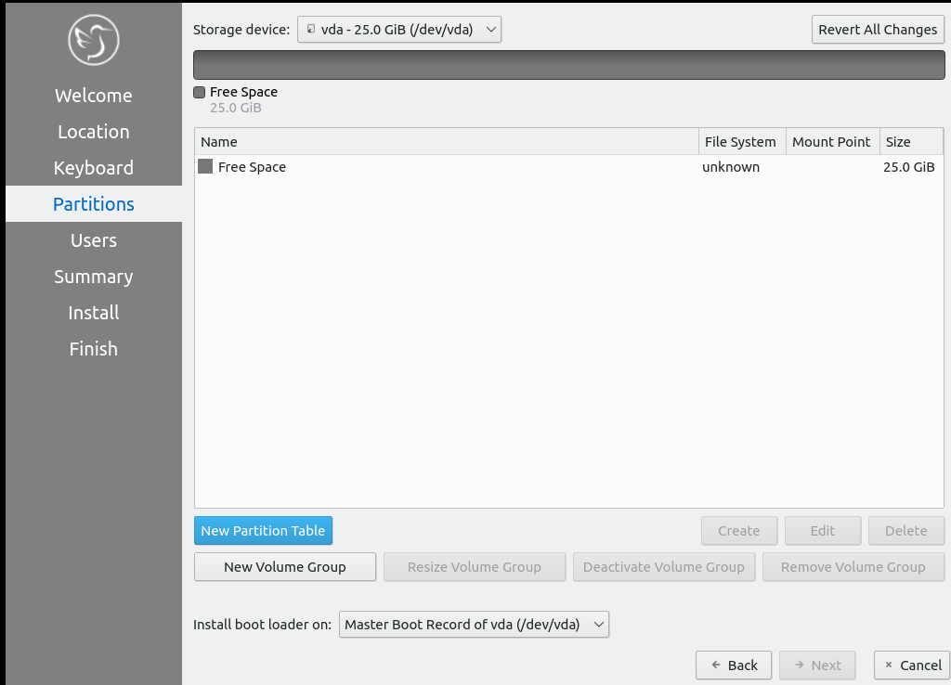Screen dimensions: 951x685
Task: Click the gray Free Space partition bar
Action: [567, 65]
